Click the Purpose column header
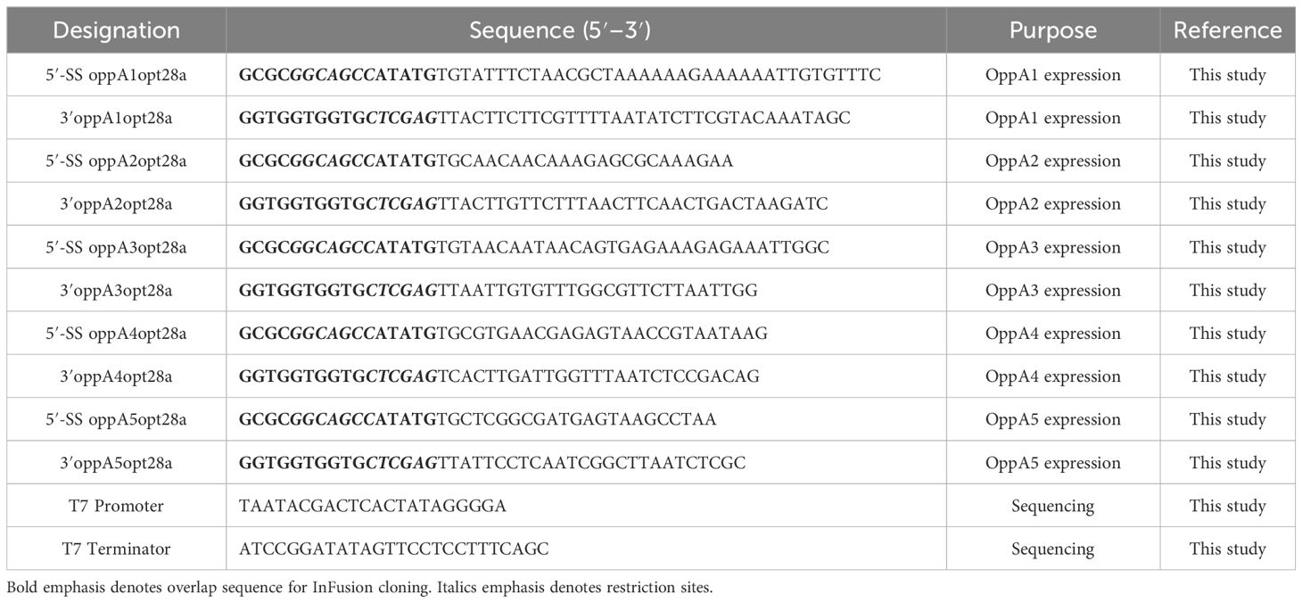 click(x=1052, y=30)
